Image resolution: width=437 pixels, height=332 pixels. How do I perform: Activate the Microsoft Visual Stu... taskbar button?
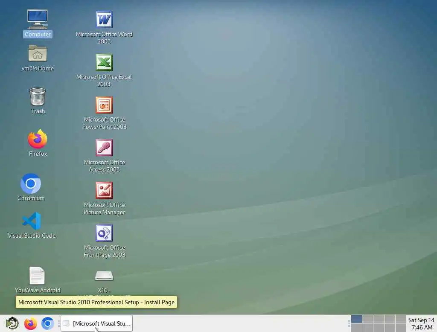pyautogui.click(x=97, y=323)
